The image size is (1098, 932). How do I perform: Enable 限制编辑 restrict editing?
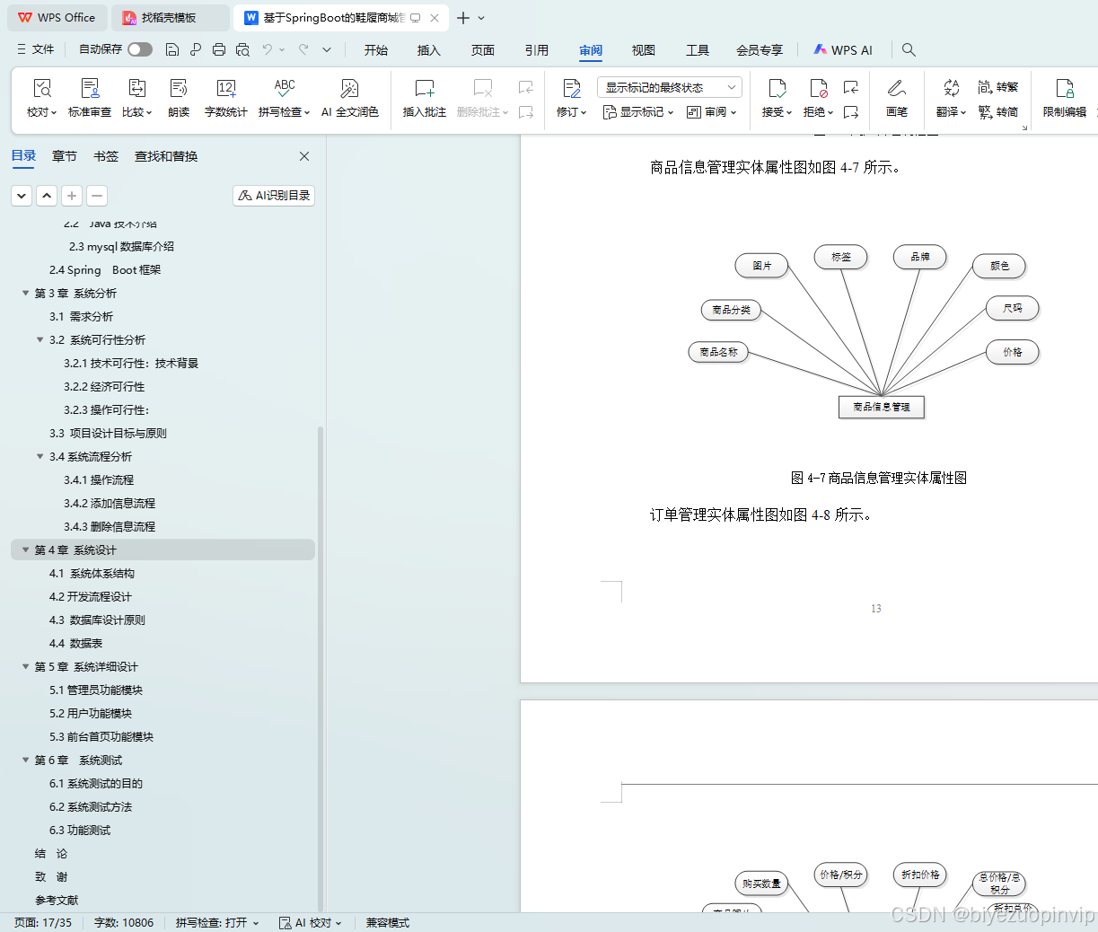click(x=1063, y=97)
